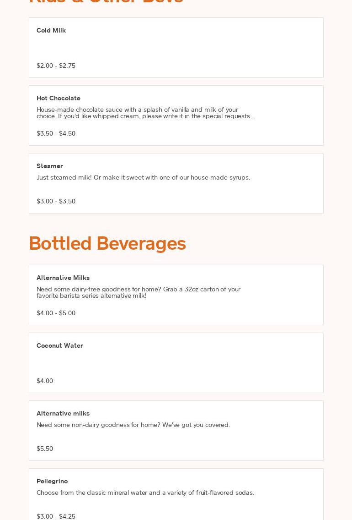Screen dimensions: 352x520
Task: Click the Cold Milk $2.00 - $2.75 price
Action: point(56,66)
